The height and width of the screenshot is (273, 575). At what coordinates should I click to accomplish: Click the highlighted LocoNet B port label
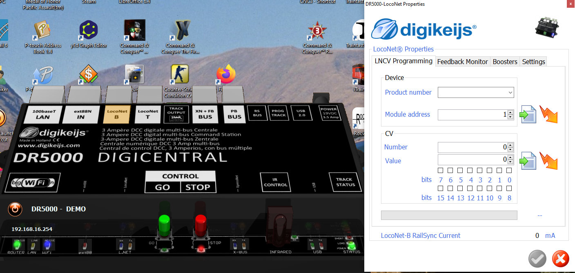tap(117, 114)
